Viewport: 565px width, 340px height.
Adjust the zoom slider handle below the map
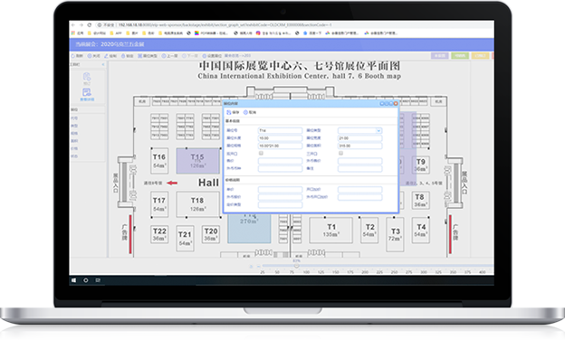pos(296,266)
